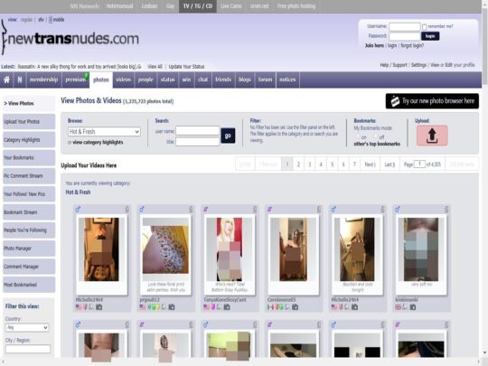The width and height of the screenshot is (488, 366).
Task: Click the home icon in navigation bar
Action: (x=6, y=80)
